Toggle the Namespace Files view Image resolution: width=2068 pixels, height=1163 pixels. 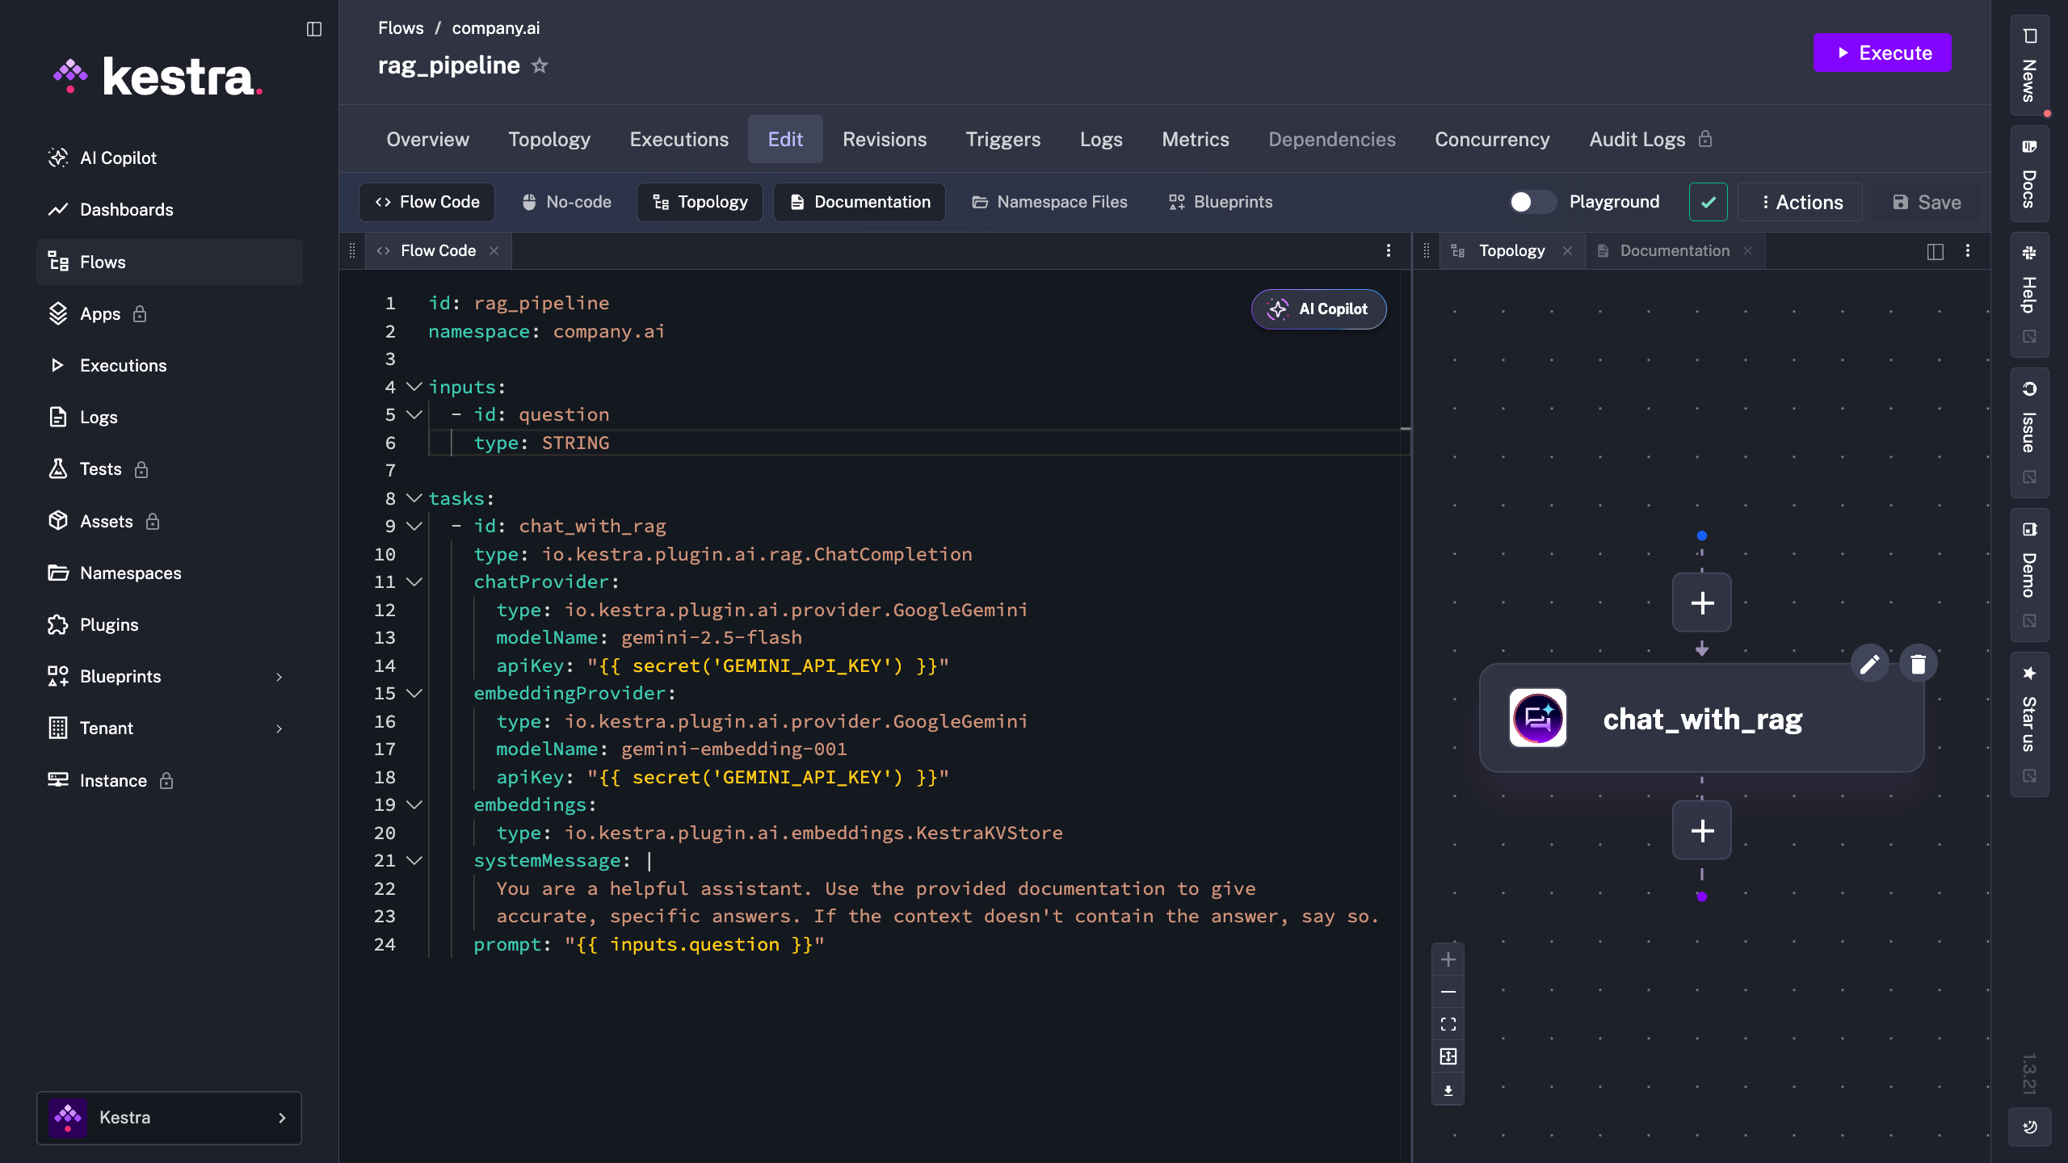tap(1049, 202)
